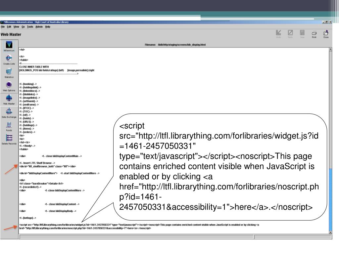Open the File menu
Viewport: 339px width, 254px height.
pyautogui.click(x=3, y=27)
